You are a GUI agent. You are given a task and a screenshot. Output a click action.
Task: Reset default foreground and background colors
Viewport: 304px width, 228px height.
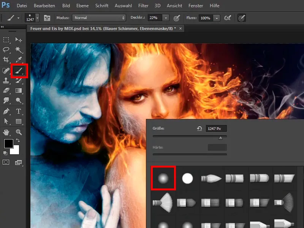(x=5, y=153)
